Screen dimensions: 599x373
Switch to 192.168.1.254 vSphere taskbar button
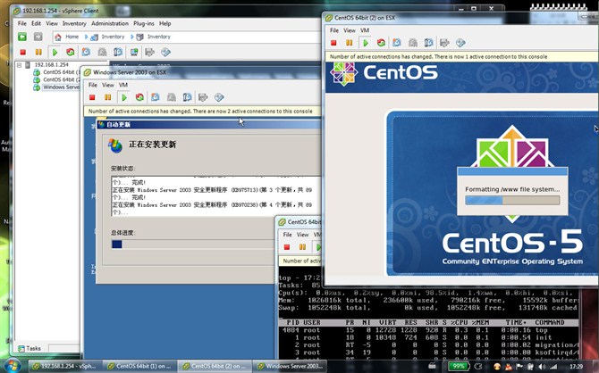(x=65, y=366)
